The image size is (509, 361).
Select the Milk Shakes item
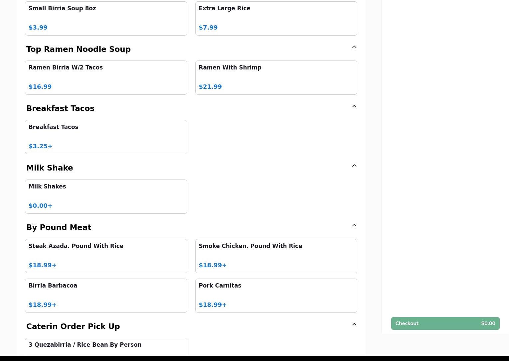pyautogui.click(x=106, y=196)
